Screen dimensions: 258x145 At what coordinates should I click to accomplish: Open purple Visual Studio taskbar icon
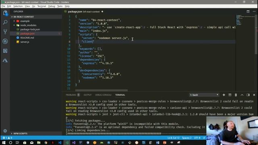[74, 143]
